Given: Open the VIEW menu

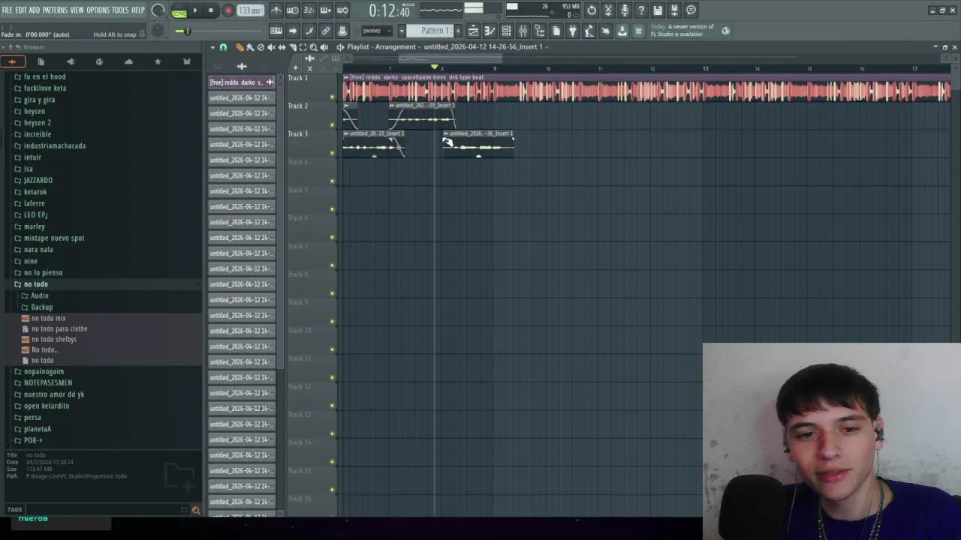Looking at the screenshot, I should 77,10.
